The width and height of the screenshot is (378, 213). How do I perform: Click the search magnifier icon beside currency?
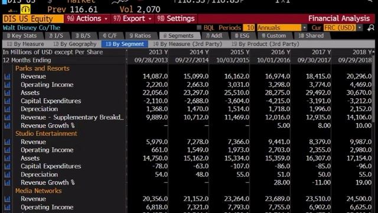(370, 28)
